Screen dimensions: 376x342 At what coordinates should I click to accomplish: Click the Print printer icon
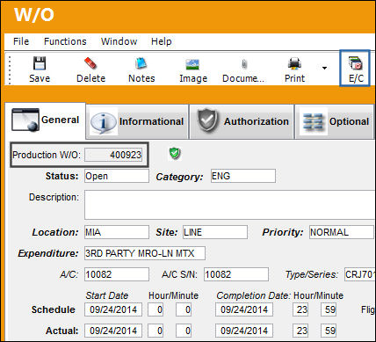click(x=294, y=63)
